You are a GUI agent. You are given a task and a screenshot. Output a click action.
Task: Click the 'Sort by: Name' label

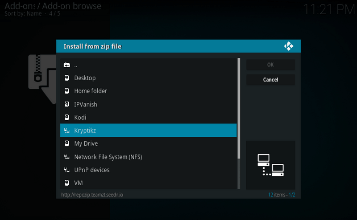pos(23,14)
